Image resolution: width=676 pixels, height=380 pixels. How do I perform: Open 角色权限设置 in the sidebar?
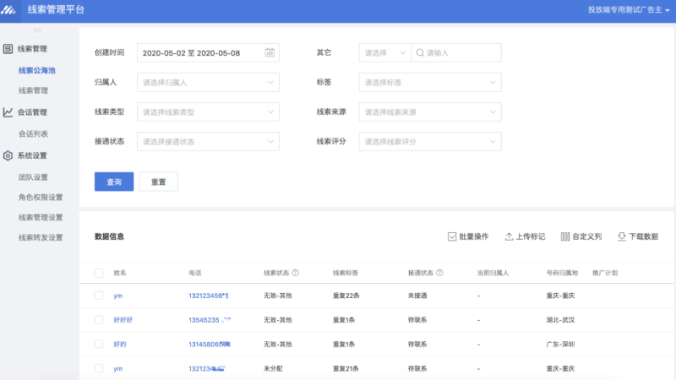click(x=41, y=198)
